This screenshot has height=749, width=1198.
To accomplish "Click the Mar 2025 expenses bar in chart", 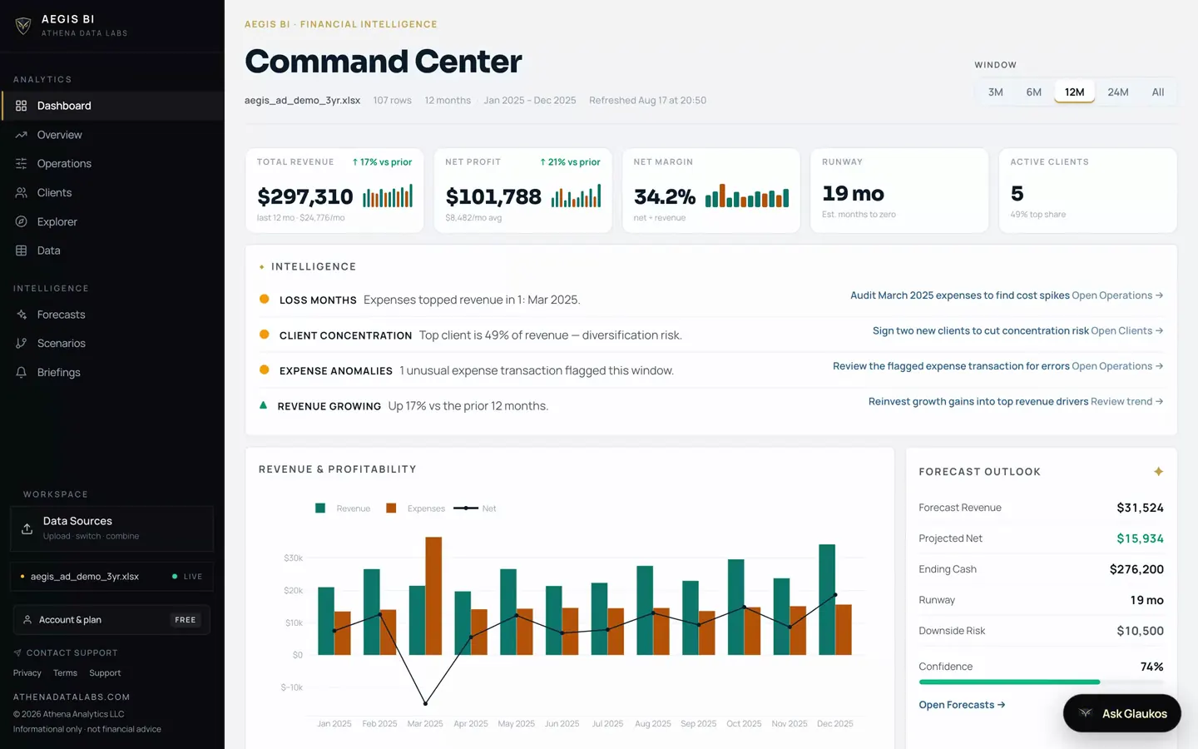I will coord(433,596).
